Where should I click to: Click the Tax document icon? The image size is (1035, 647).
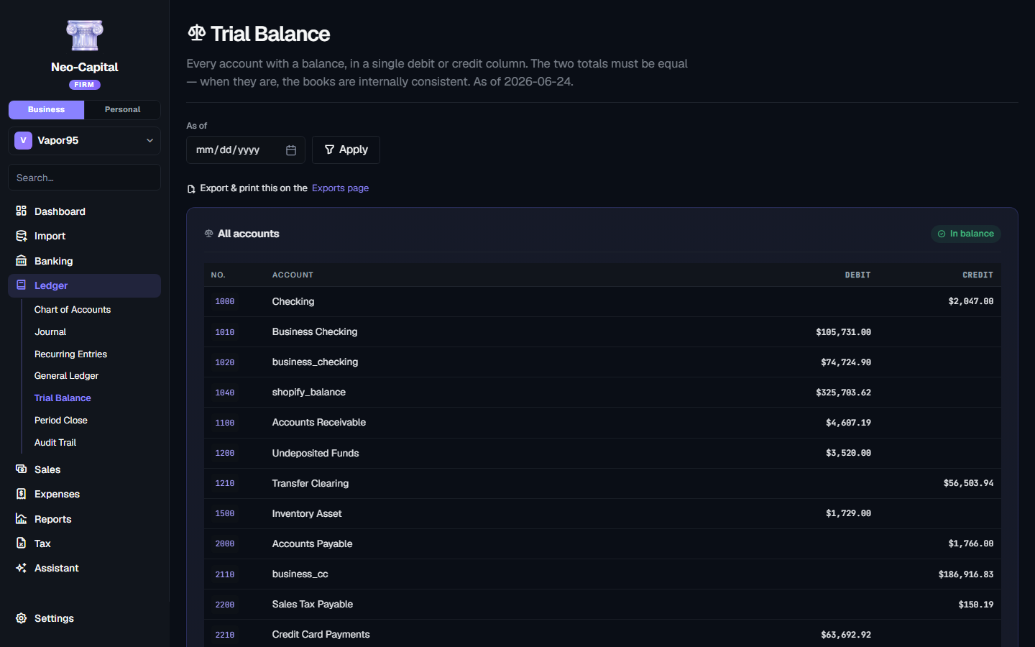pos(22,543)
